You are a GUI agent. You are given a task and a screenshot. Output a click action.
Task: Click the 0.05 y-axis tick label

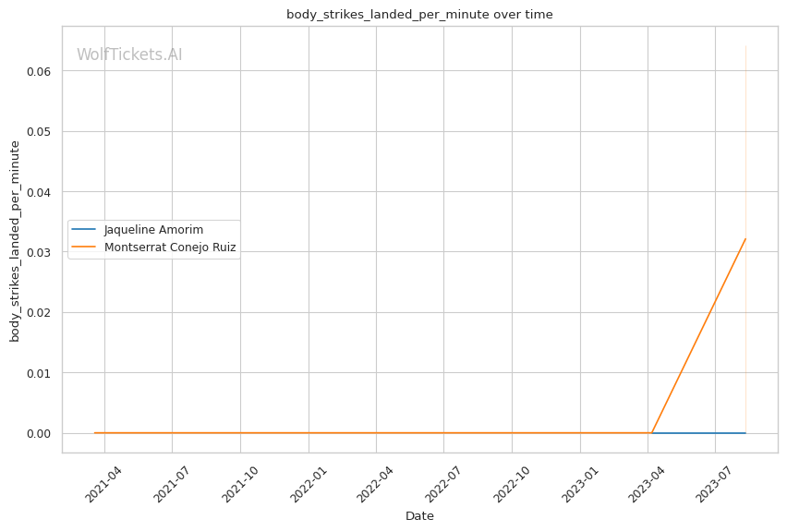pos(39,131)
